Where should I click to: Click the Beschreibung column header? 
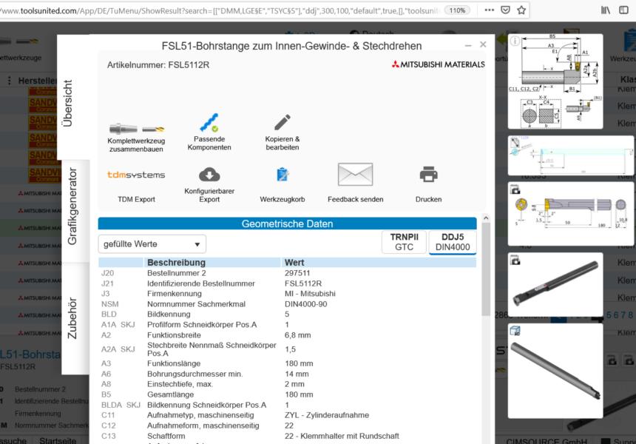(177, 263)
